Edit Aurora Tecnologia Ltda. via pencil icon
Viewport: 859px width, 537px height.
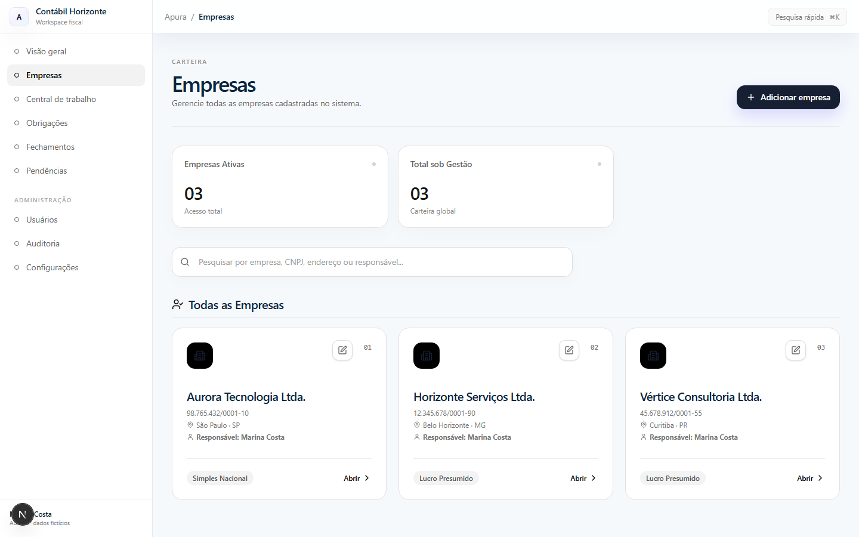[342, 350]
